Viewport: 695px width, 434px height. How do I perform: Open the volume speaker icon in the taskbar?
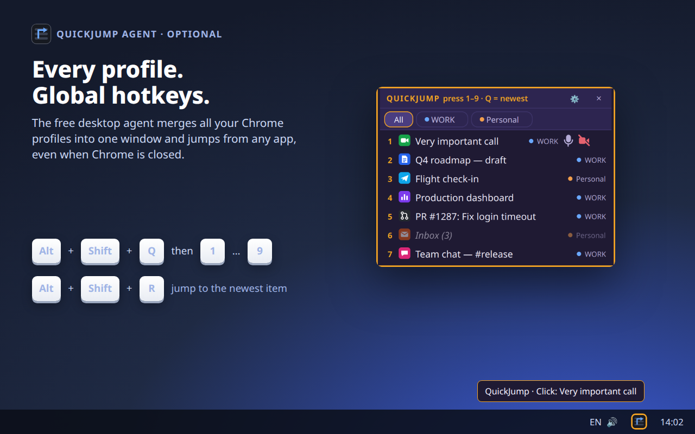click(x=612, y=422)
